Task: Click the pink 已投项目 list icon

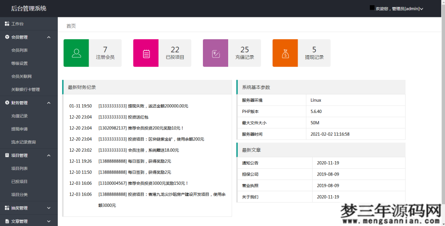Action: [x=146, y=53]
